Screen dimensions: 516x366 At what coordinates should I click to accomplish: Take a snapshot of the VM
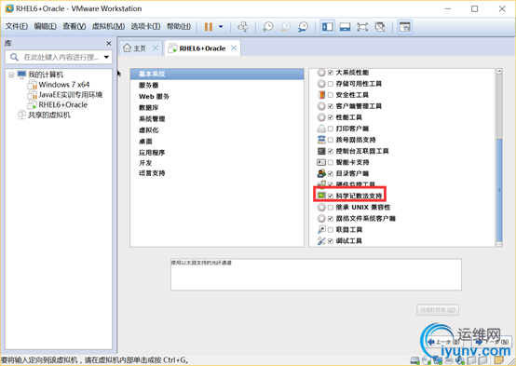tap(268, 27)
